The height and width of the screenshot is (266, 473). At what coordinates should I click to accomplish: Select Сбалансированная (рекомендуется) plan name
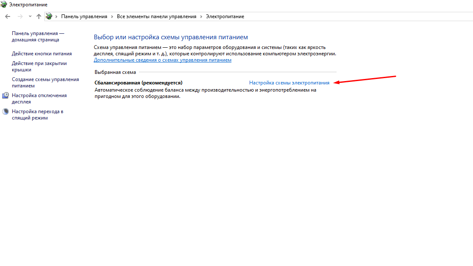[x=139, y=83]
